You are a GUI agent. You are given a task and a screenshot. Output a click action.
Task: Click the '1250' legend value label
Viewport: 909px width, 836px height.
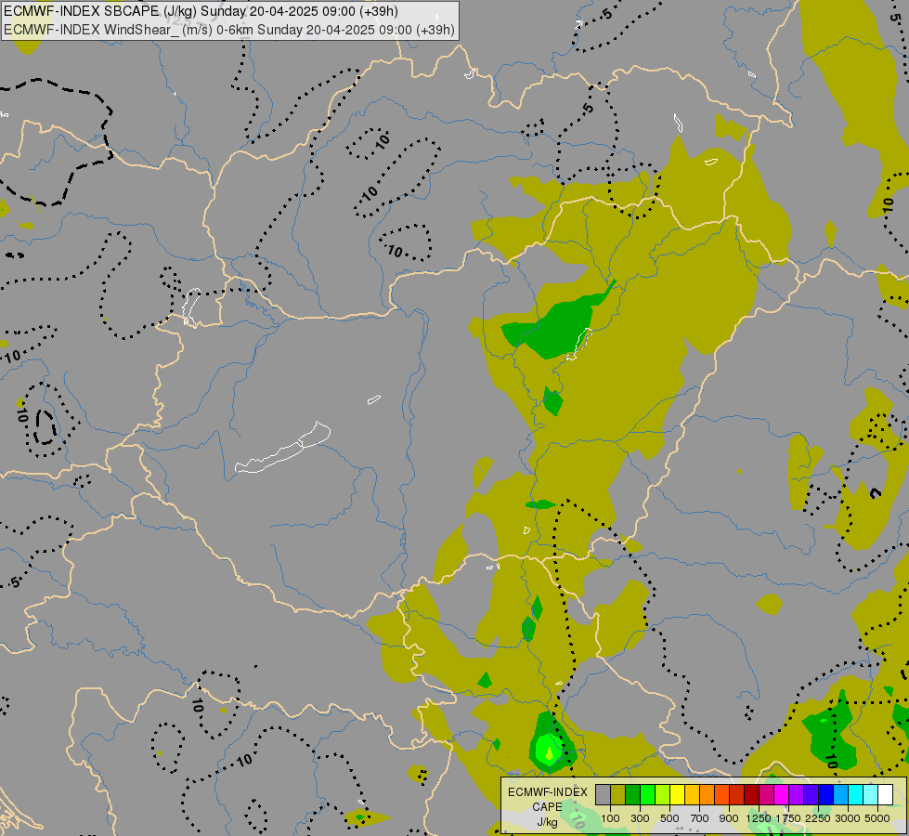pyautogui.click(x=759, y=818)
